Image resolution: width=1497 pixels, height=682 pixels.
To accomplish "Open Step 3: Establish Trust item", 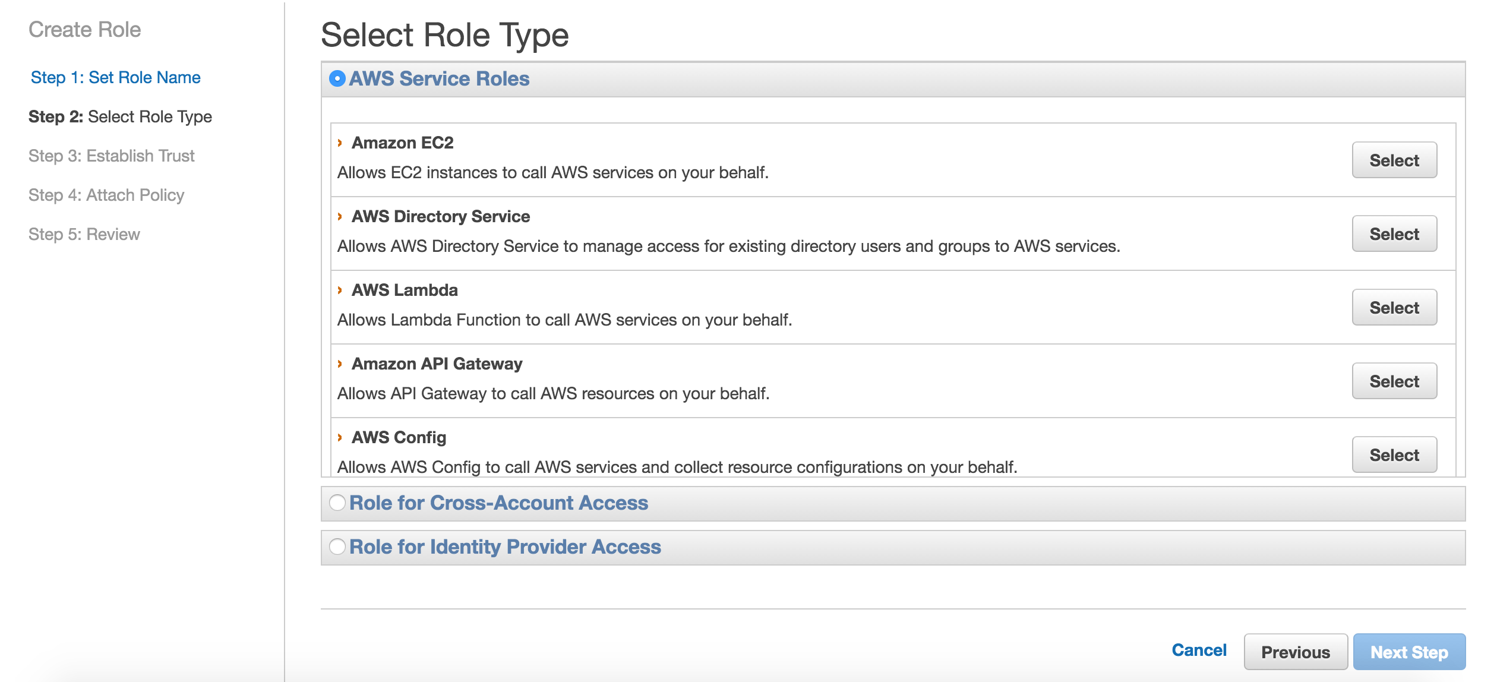I will [x=112, y=156].
